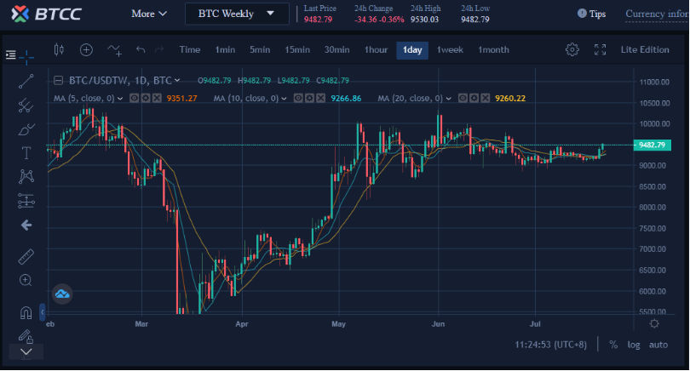
Task: Undo the last chart action
Action: coord(141,49)
